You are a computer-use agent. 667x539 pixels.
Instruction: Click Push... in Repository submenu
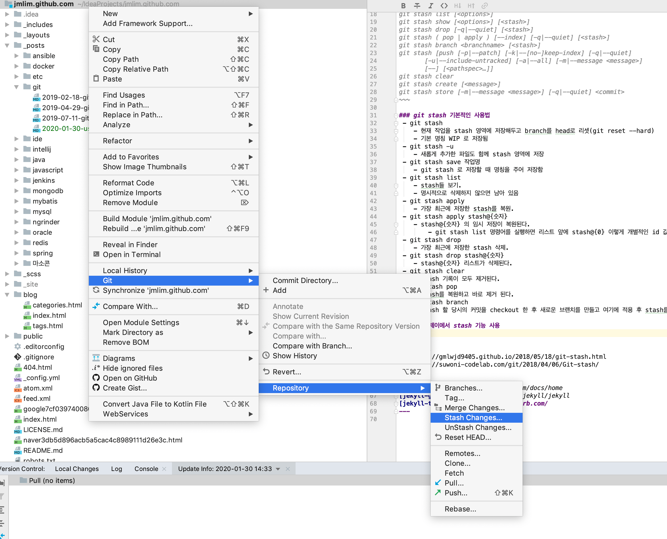coord(456,493)
